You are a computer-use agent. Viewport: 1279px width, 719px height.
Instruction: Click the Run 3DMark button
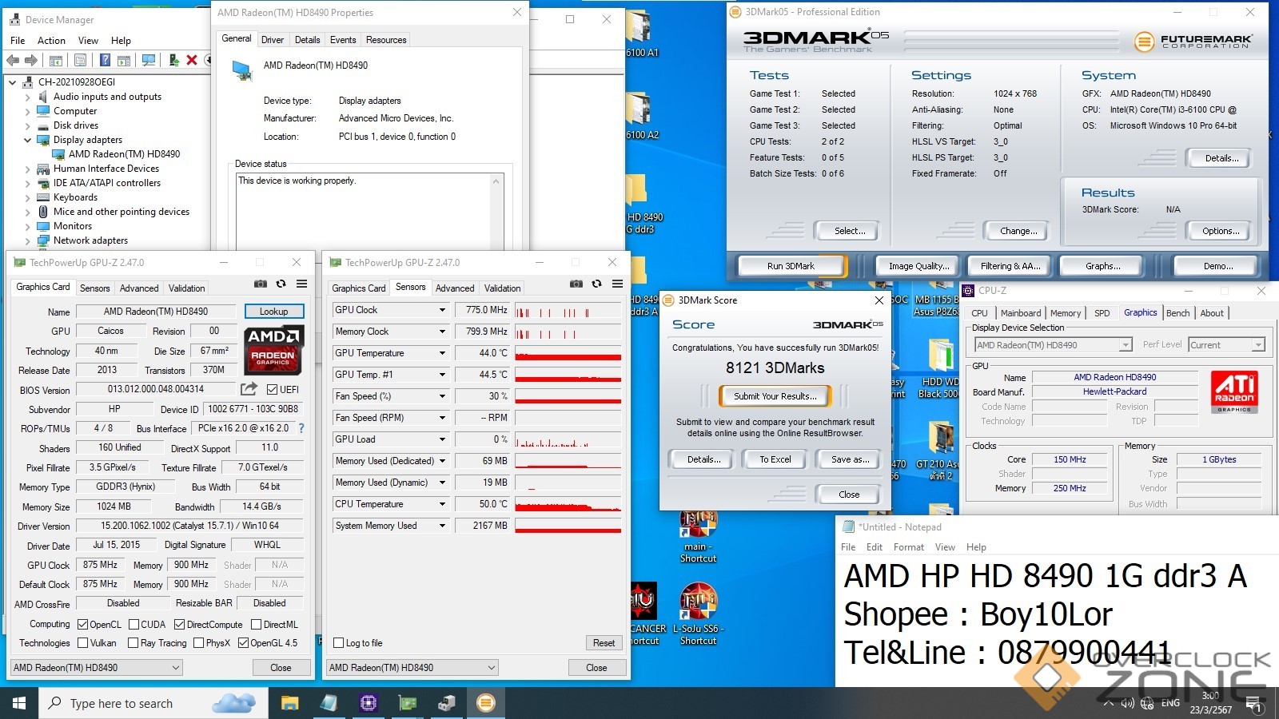[791, 266]
